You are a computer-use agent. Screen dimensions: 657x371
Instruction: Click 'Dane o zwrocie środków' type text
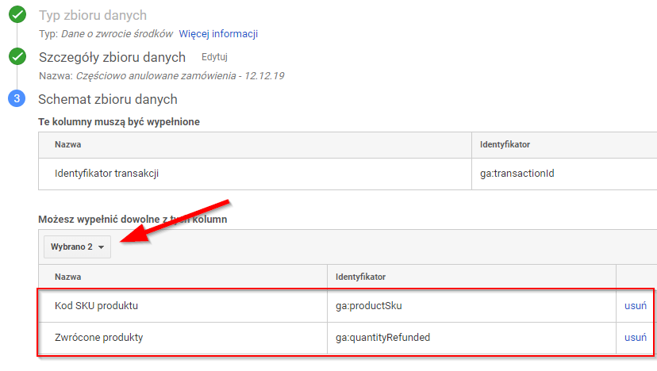click(117, 34)
